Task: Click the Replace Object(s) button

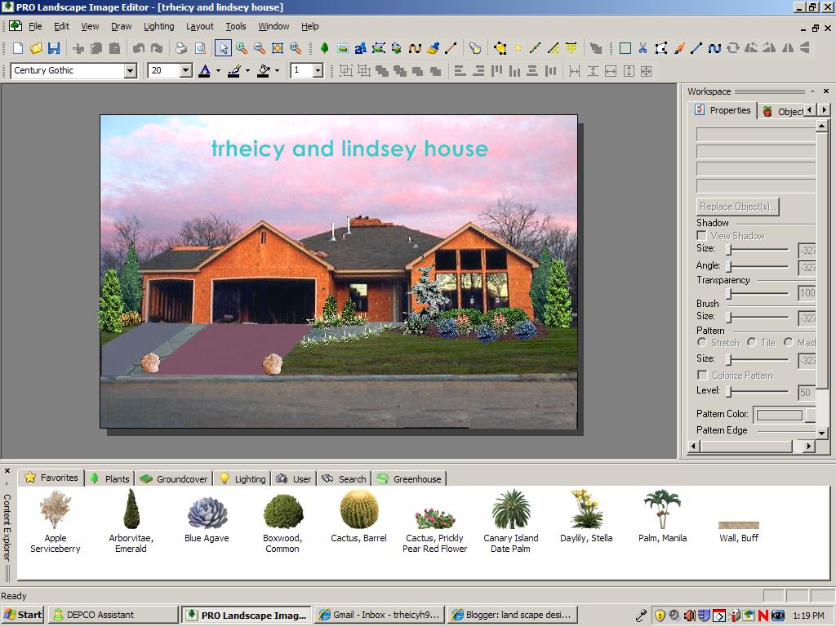Action: pyautogui.click(x=736, y=207)
